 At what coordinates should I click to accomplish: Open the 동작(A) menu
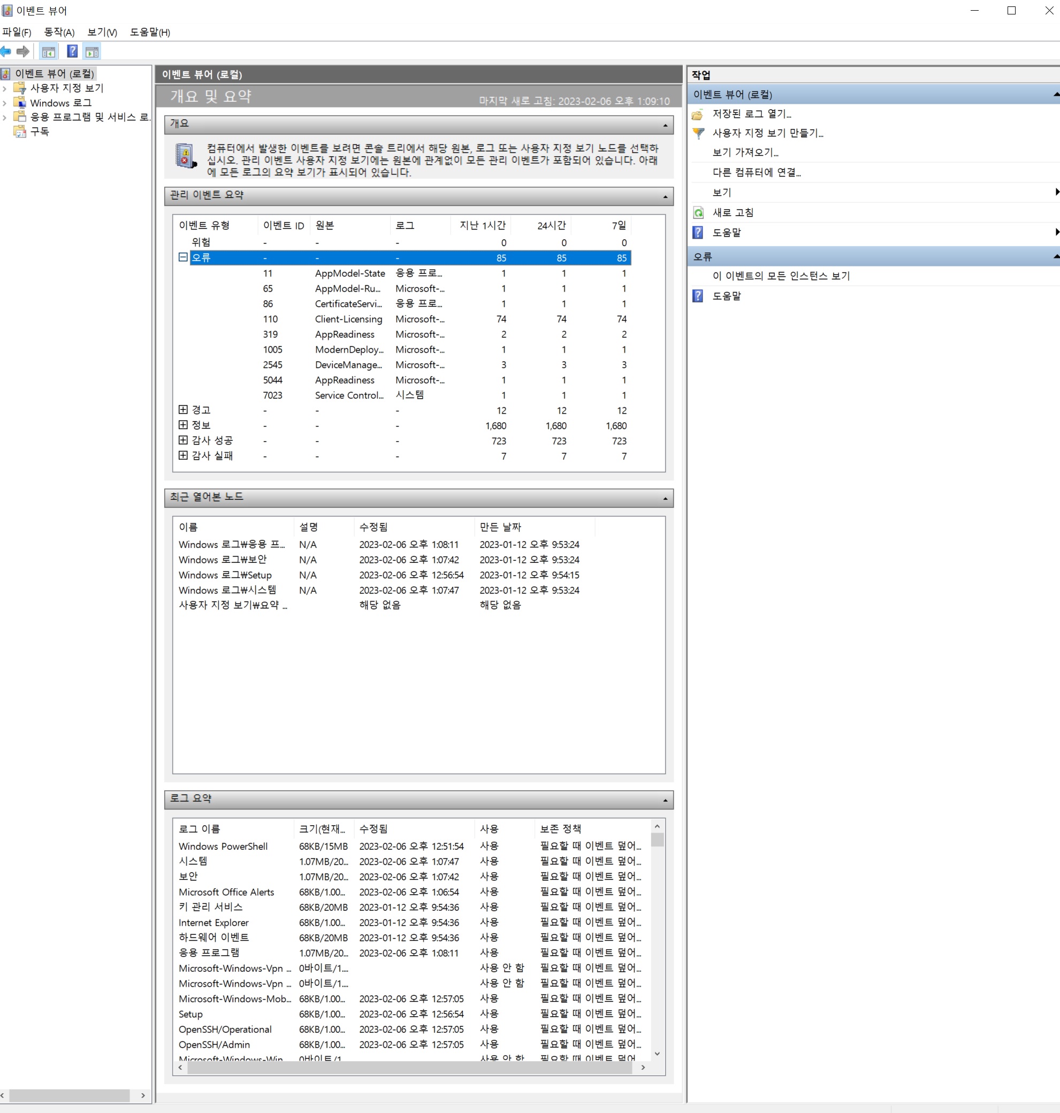[59, 32]
